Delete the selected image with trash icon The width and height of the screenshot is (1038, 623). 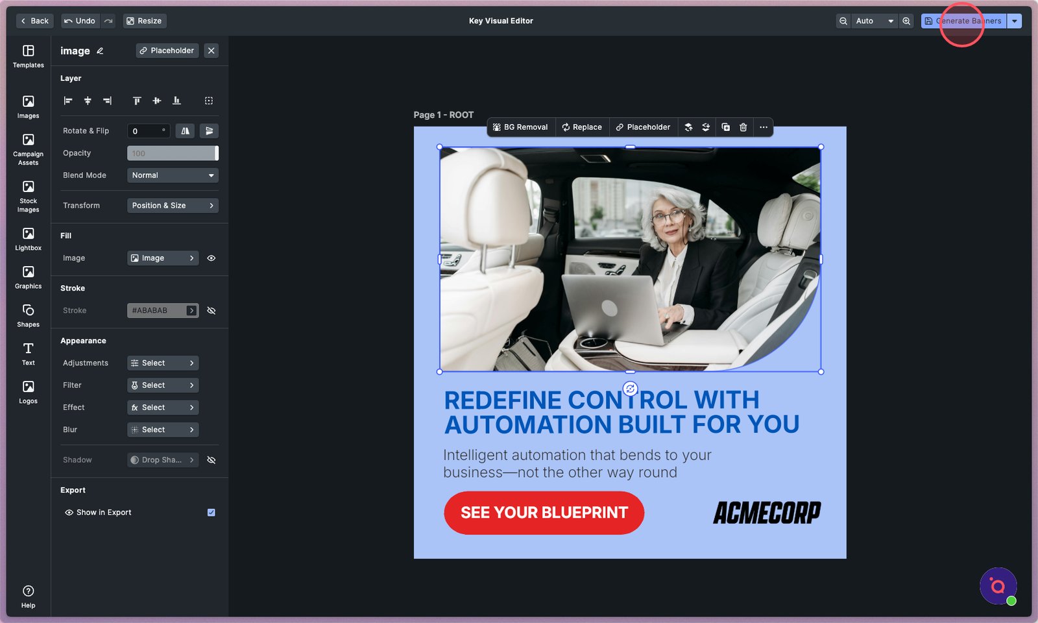tap(743, 127)
